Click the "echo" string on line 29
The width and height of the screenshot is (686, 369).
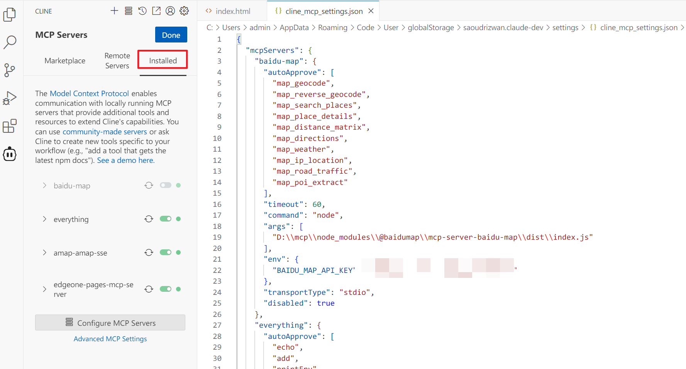click(286, 347)
